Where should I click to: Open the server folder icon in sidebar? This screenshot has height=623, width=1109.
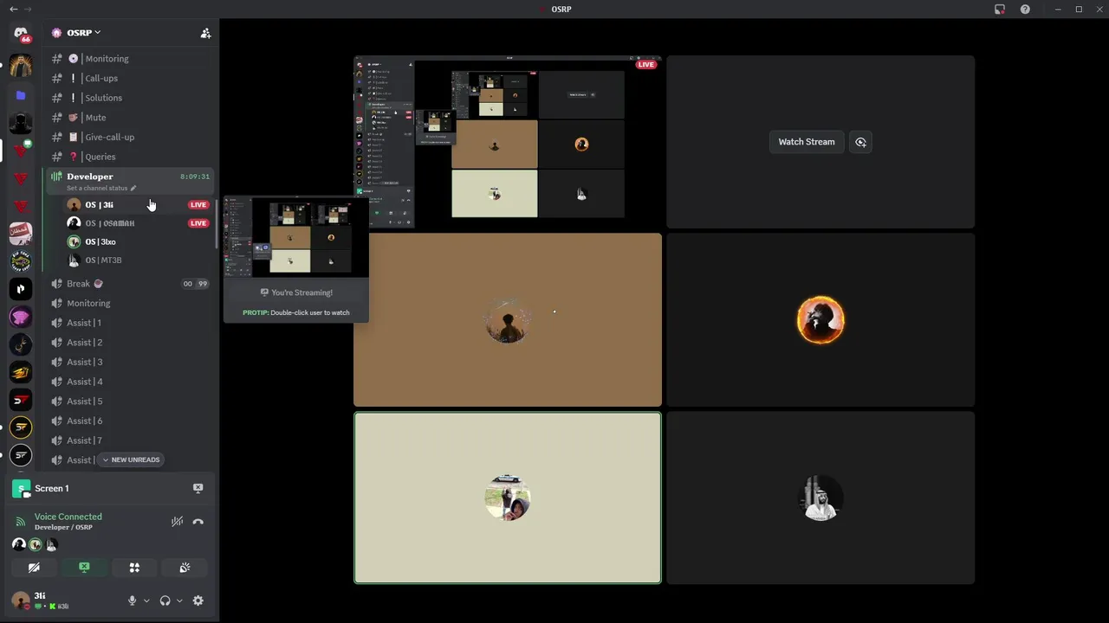(21, 94)
